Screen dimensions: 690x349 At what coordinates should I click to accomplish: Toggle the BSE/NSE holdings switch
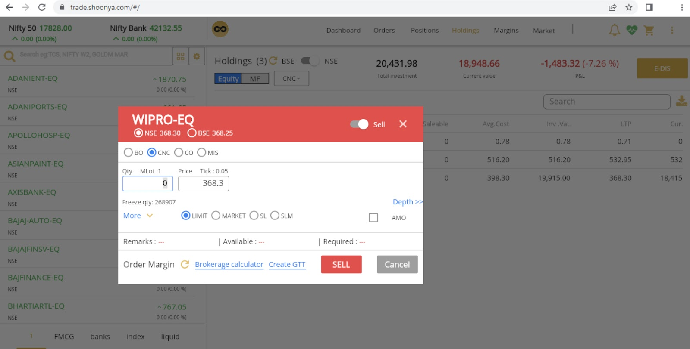310,61
